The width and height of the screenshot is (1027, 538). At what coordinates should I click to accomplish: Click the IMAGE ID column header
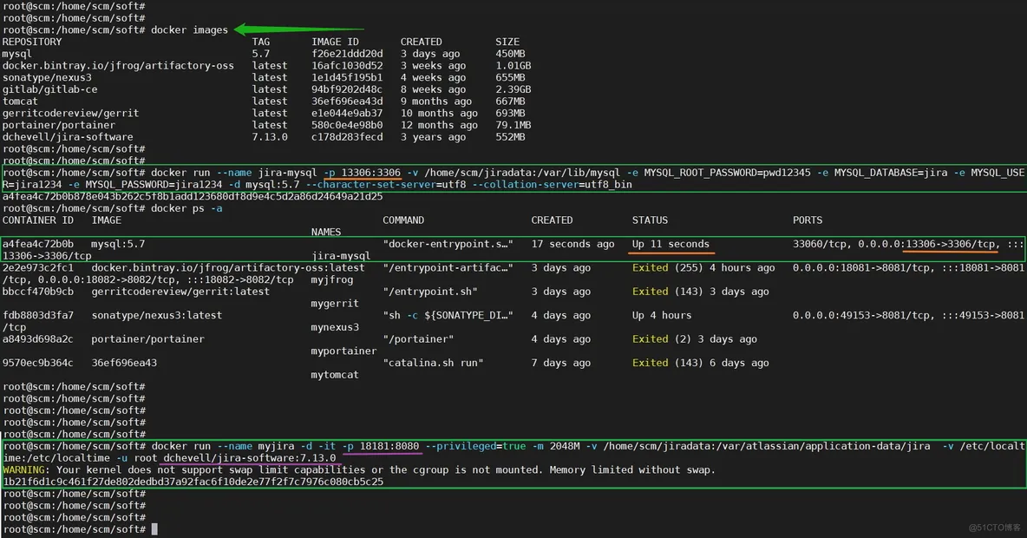(336, 42)
